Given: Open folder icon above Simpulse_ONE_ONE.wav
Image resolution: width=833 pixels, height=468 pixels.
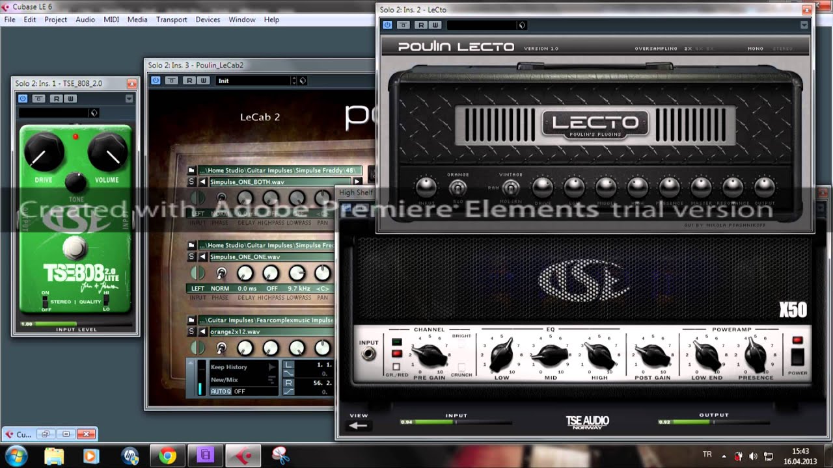Looking at the screenshot, I should (192, 246).
